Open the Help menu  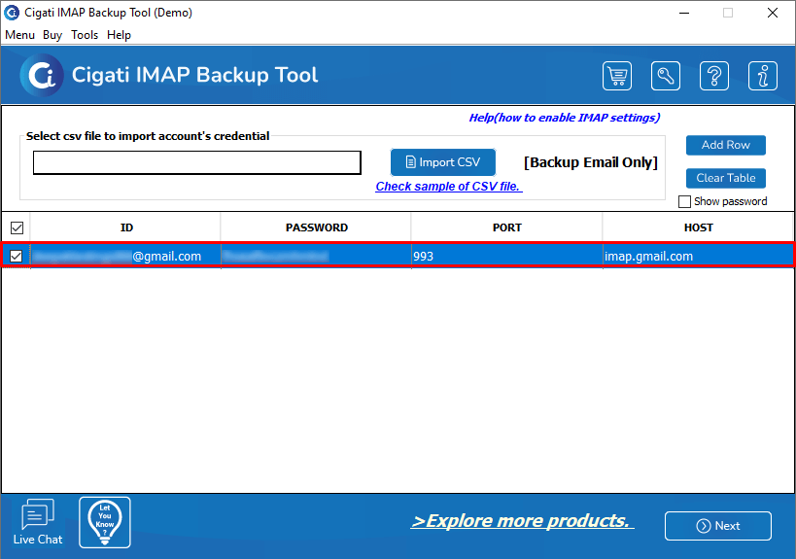coord(119,35)
